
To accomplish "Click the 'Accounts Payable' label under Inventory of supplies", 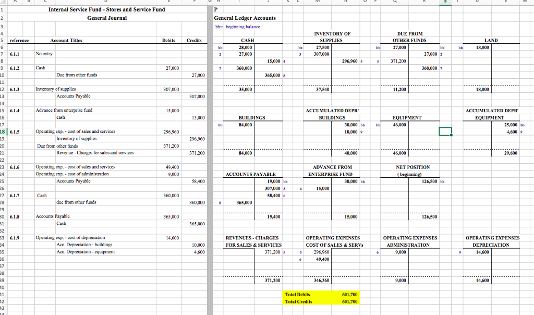I will coord(73,96).
